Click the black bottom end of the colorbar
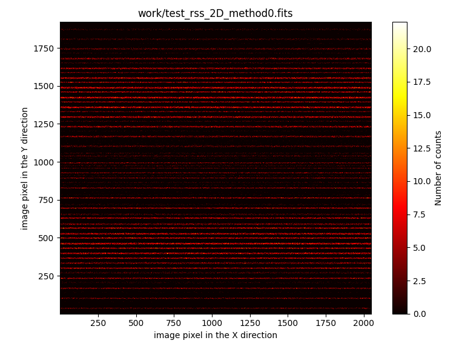The height and width of the screenshot is (349, 465). point(400,309)
